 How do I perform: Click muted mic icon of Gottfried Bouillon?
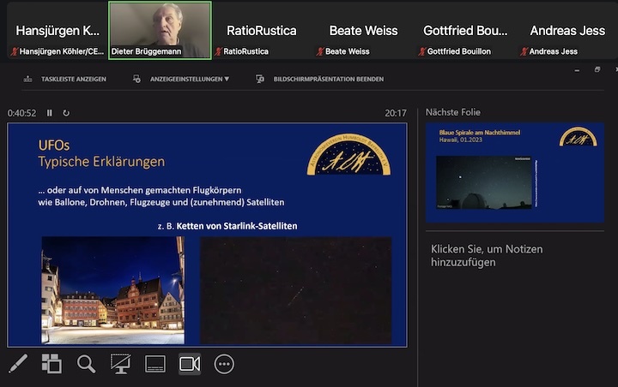[422, 51]
